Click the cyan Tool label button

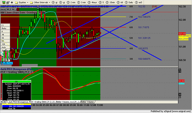(7, 63)
